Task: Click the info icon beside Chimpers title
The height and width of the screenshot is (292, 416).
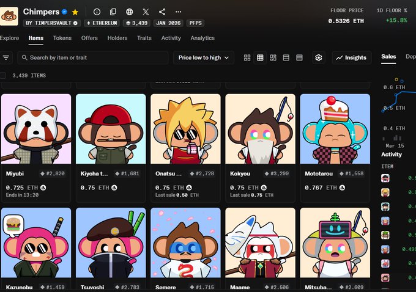Action: [97, 12]
